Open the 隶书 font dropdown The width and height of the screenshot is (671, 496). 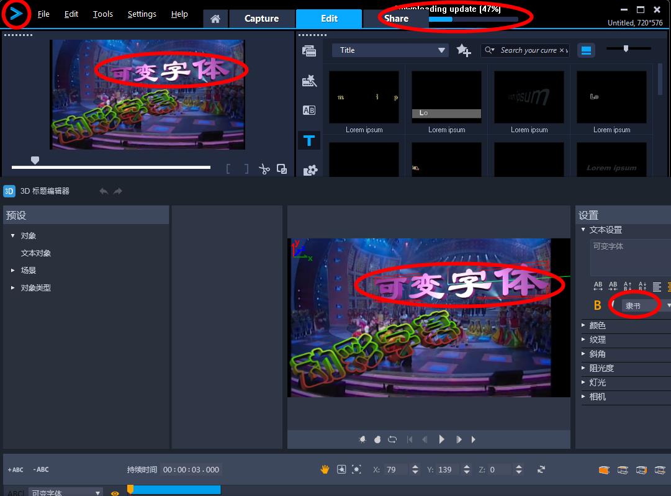pos(646,305)
